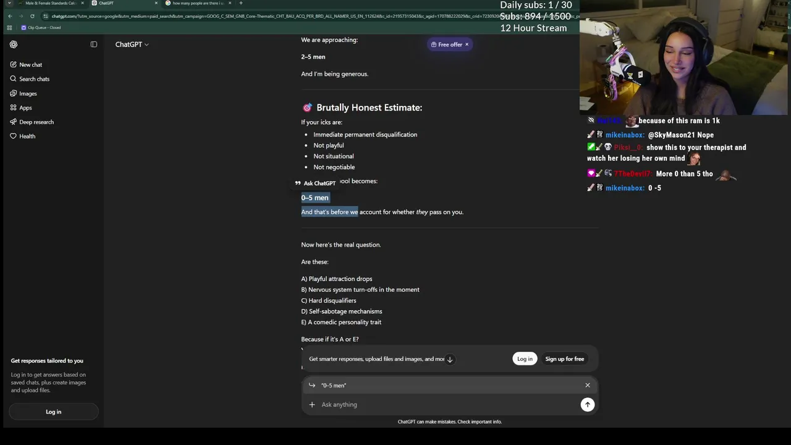Expand the ChatGPT model dropdown
This screenshot has width=791, height=445.
(x=132, y=44)
